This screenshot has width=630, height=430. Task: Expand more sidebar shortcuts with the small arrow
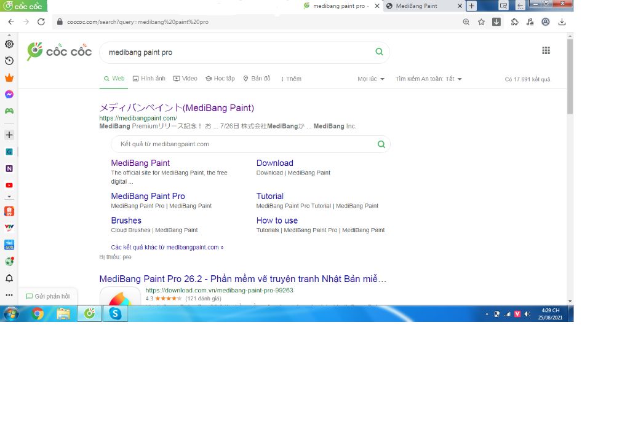click(9, 197)
